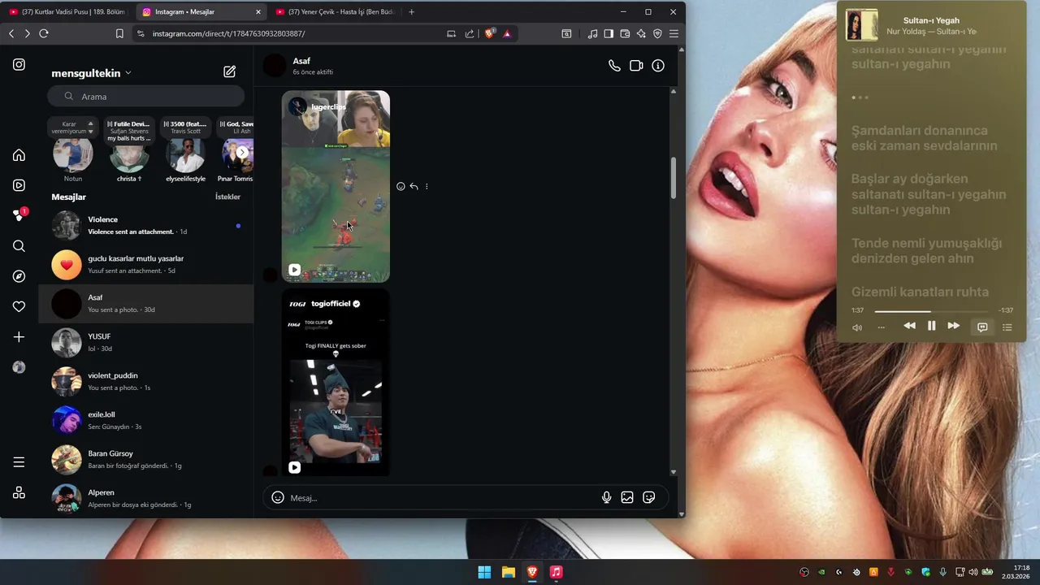
Task: Click Brave Shields lion icon in the address bar
Action: [490, 33]
